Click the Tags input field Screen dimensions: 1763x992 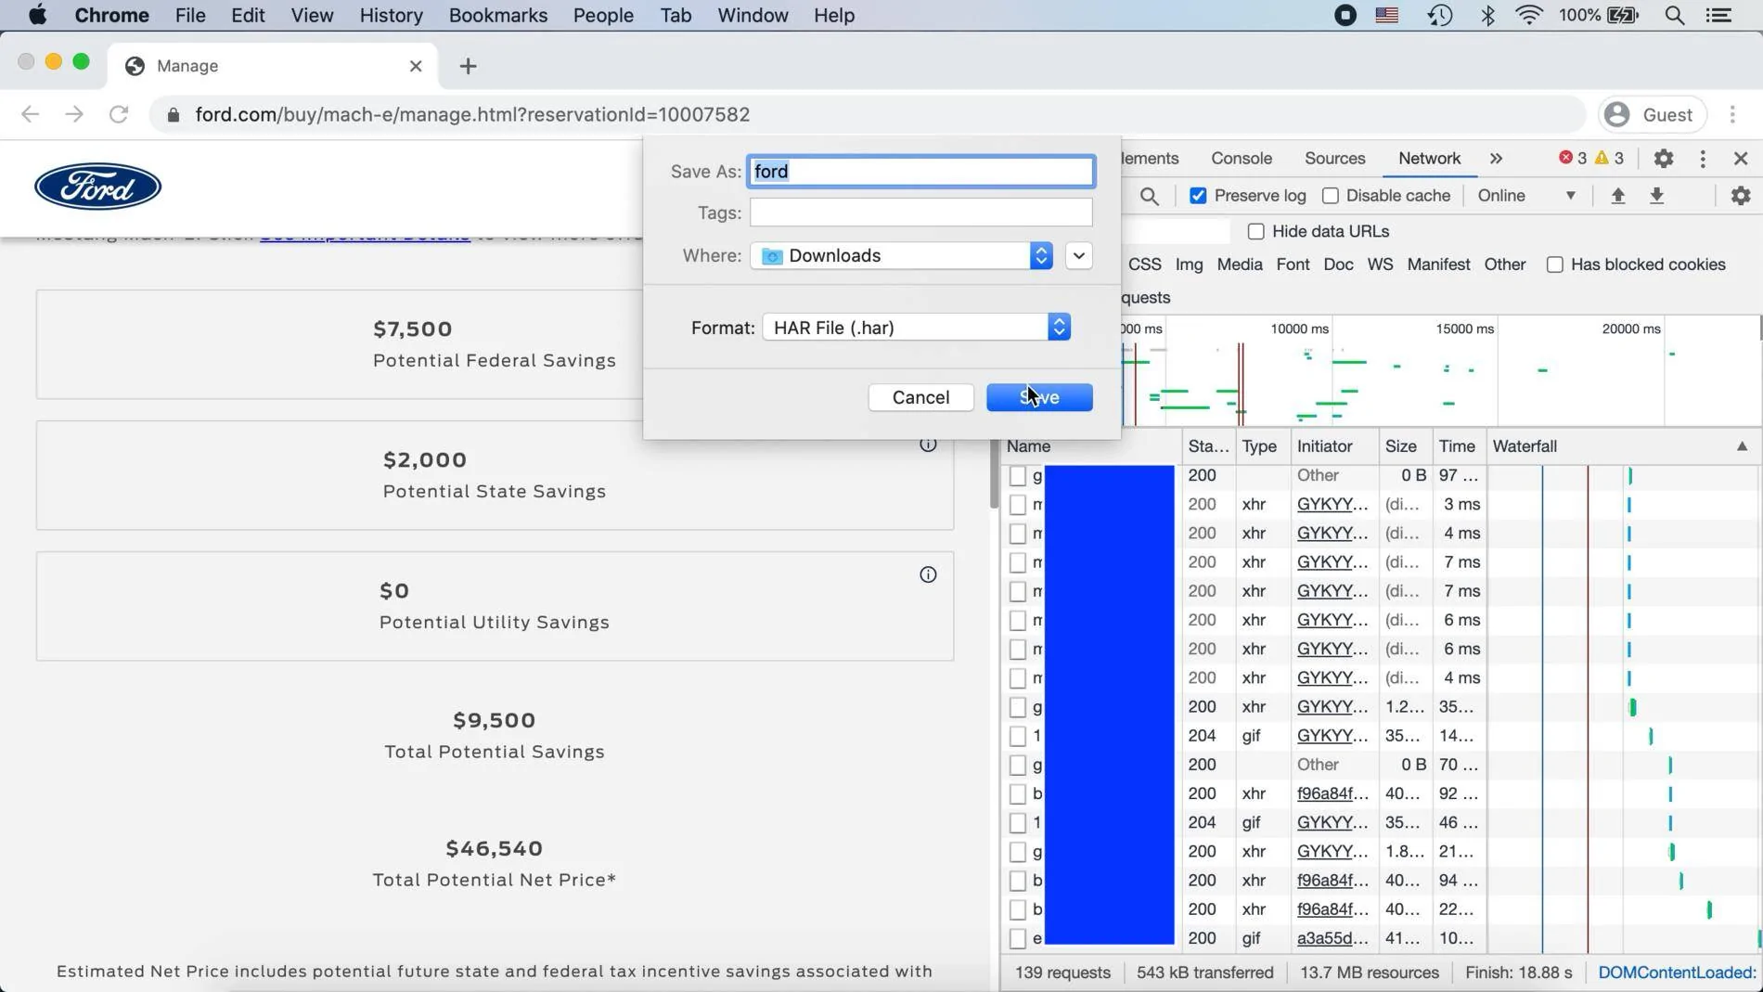pos(921,213)
